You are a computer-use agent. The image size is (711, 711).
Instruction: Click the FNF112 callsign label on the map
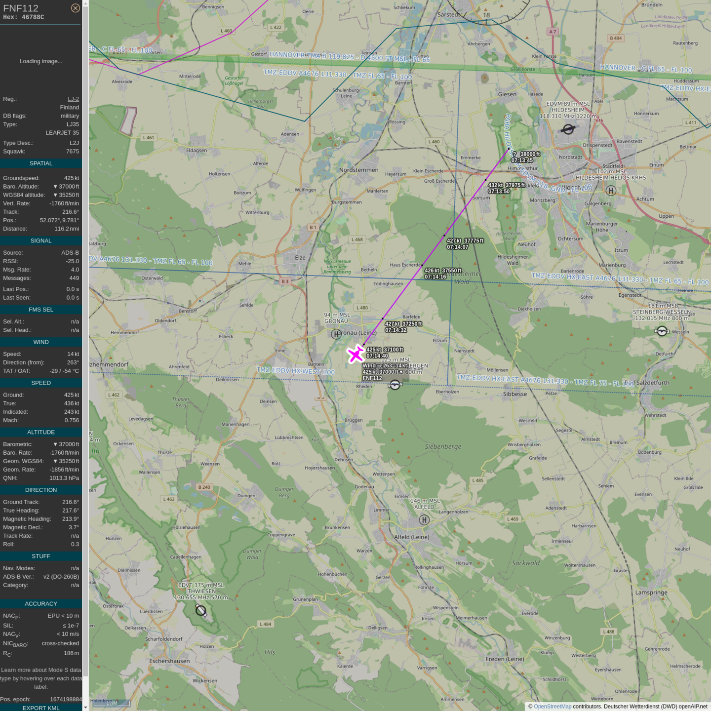[x=372, y=378]
